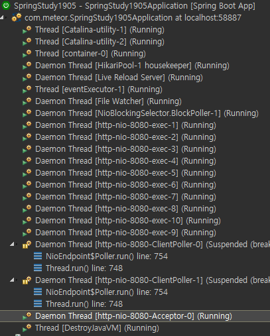Select suspended Daemon Thread [http-nio-8080-ClientPoller-0]
The height and width of the screenshot is (336, 270).
pos(153,245)
